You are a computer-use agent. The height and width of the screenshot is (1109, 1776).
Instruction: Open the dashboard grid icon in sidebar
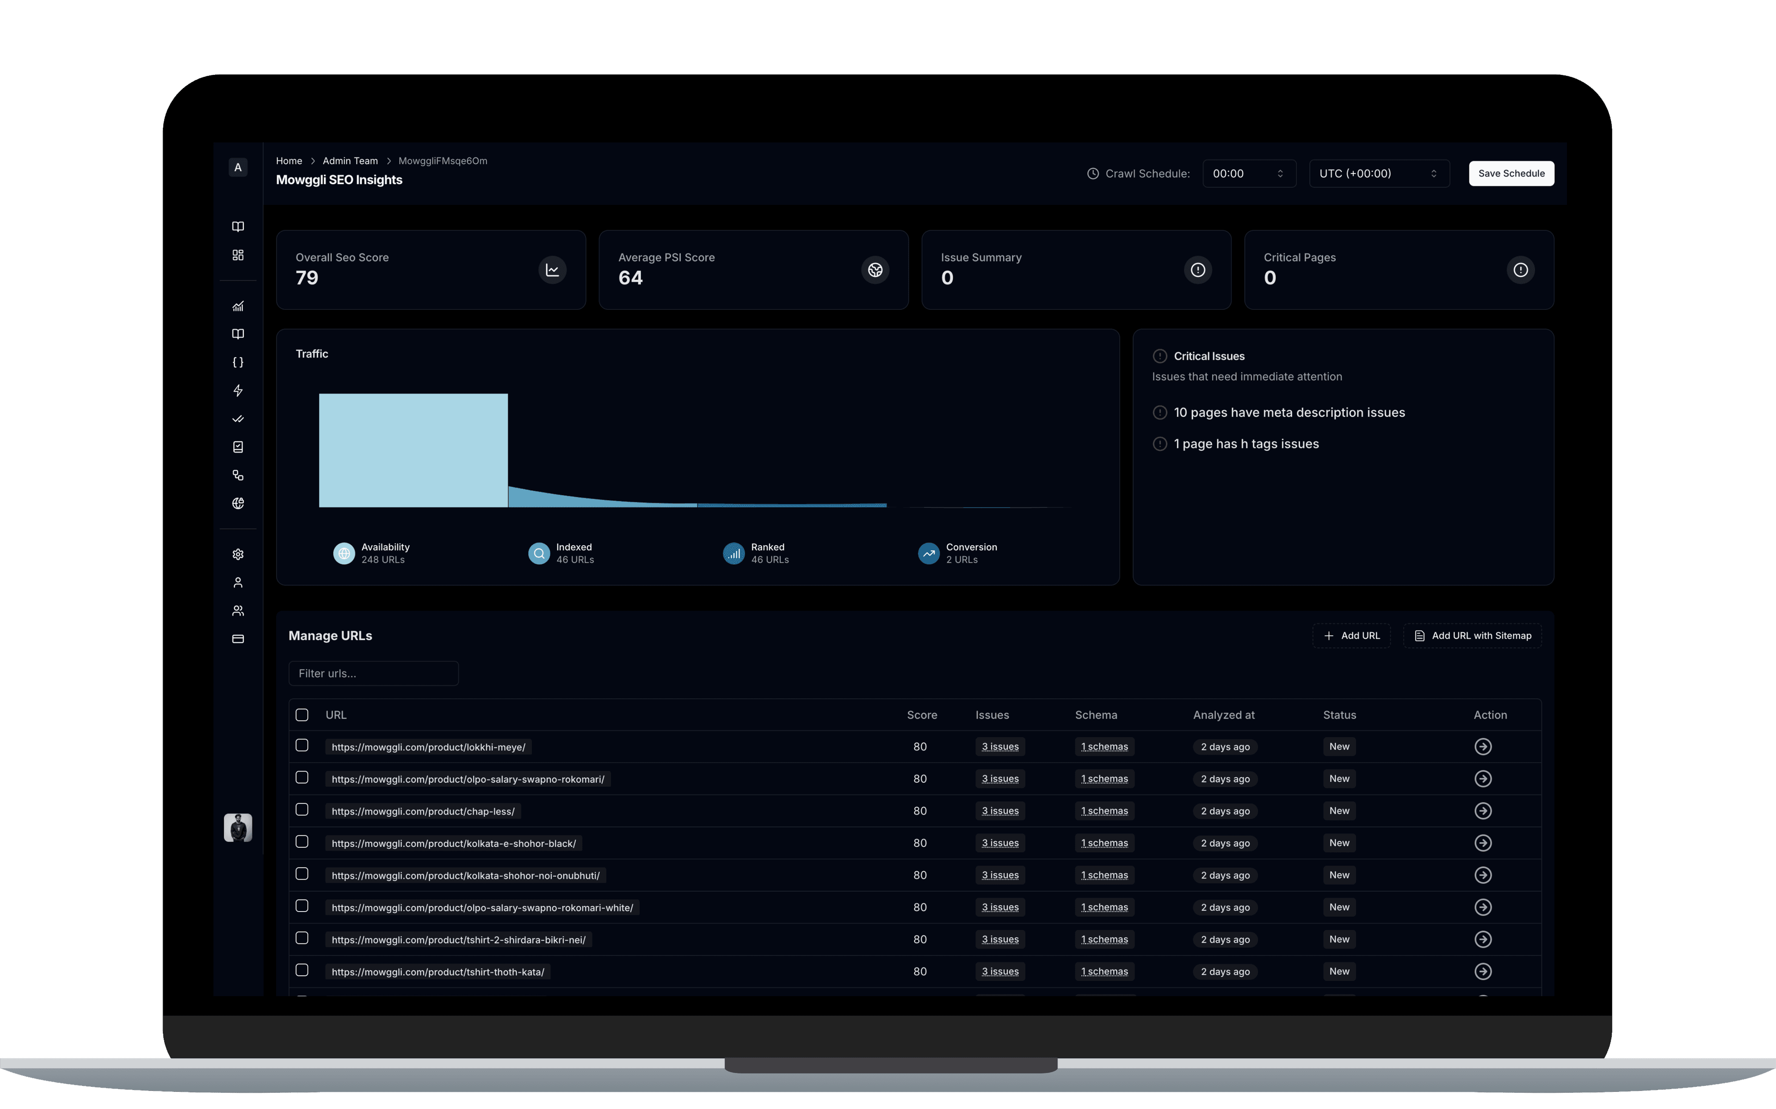coord(238,255)
